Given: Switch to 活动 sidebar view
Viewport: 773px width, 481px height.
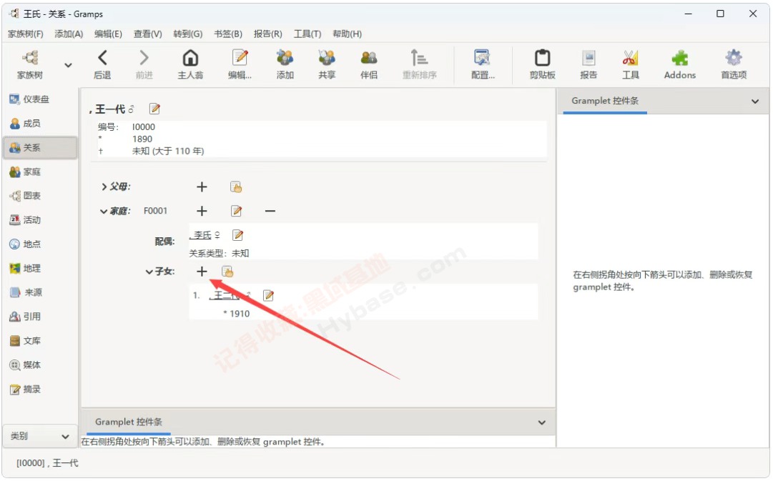Looking at the screenshot, I should point(40,220).
